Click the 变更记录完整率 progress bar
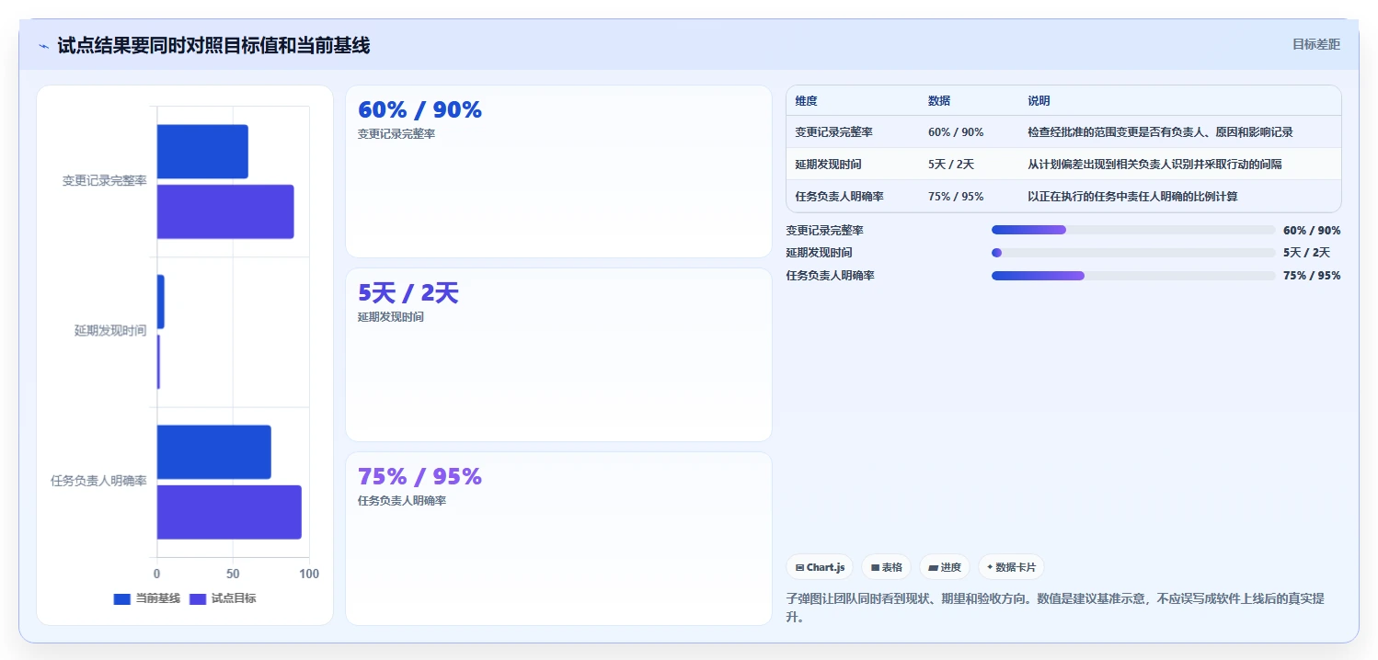The height and width of the screenshot is (660, 1378). (x=1133, y=230)
